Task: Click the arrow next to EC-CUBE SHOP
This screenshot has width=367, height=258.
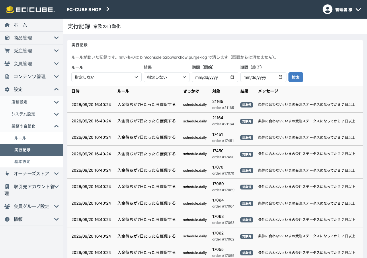Action: click(108, 9)
